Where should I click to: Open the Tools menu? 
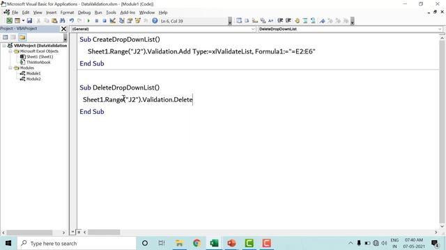pos(111,12)
